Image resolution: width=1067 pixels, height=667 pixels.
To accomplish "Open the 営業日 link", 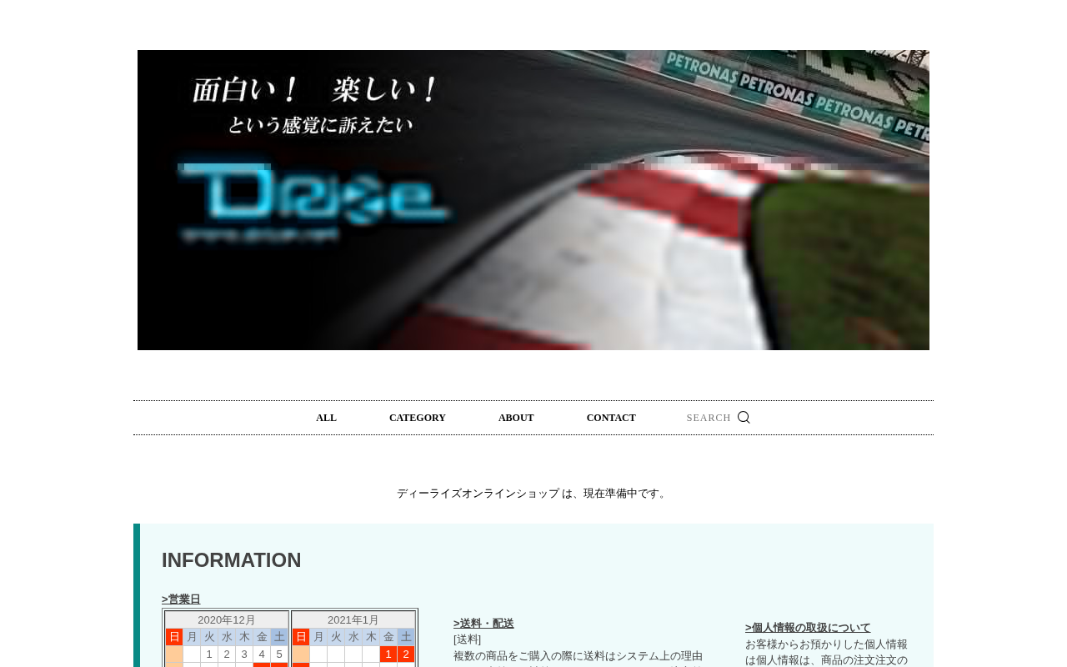I will (181, 599).
